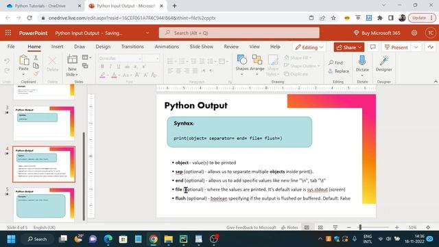The height and width of the screenshot is (247, 439).
Task: Open the TC account avatar
Action: (x=431, y=33)
